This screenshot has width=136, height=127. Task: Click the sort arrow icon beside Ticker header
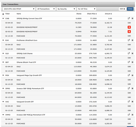pos(3,14)
